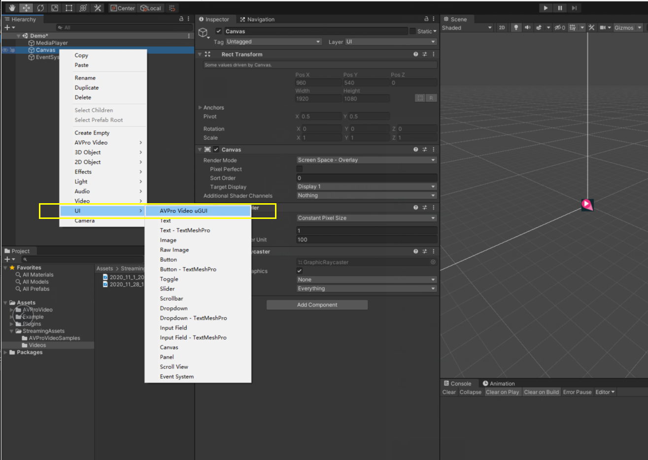Click the Local handle rotation button

point(151,8)
